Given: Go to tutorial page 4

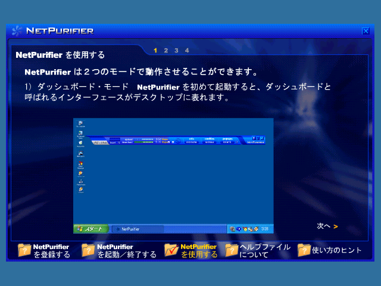Looking at the screenshot, I should 186,51.
